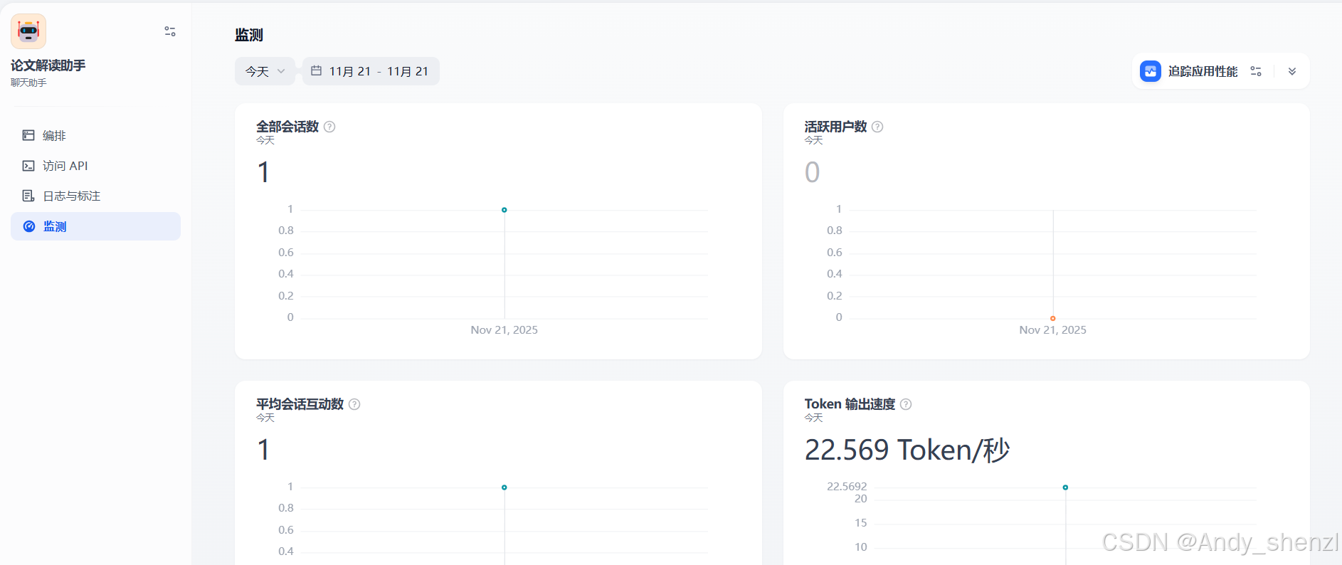Image resolution: width=1342 pixels, height=565 pixels.
Task: Click the blue tracing app icon
Action: tap(1151, 71)
